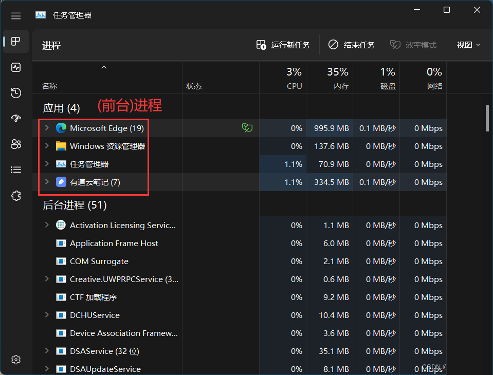Expand the DCHUService row

(x=47, y=314)
